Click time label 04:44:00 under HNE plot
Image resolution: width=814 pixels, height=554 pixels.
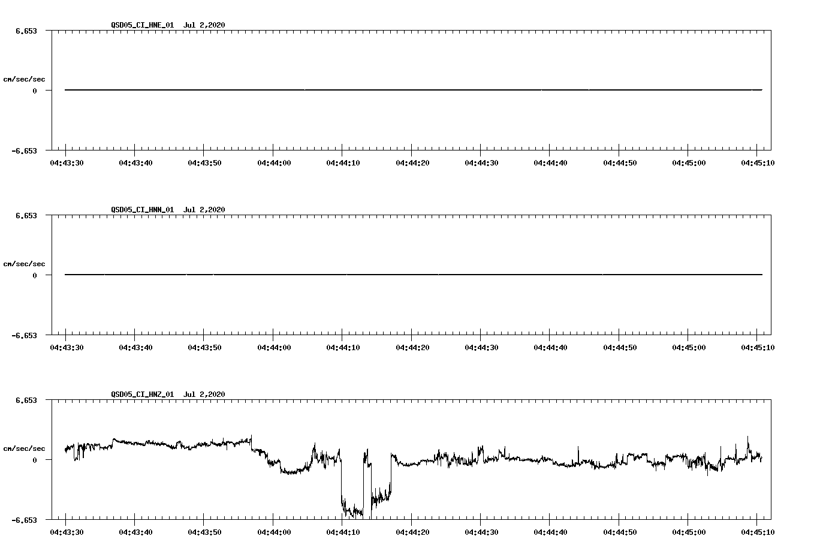[273, 163]
